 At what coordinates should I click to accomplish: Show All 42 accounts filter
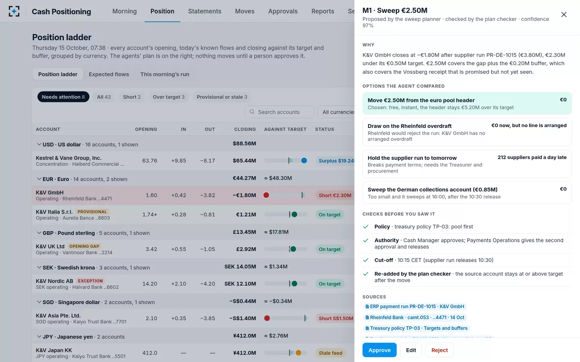[x=104, y=97]
